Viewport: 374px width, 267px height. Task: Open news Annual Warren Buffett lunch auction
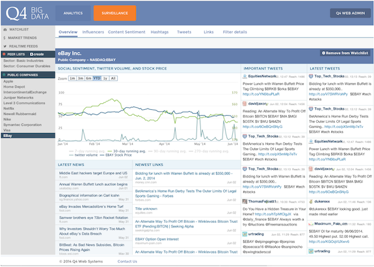(x=93, y=184)
